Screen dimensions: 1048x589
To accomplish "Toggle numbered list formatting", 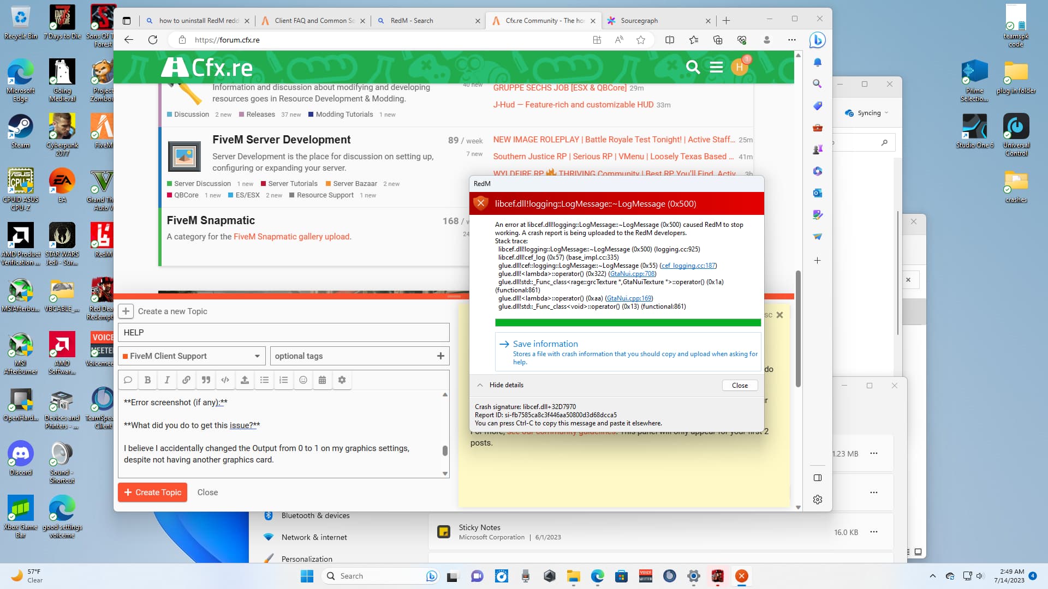I will coord(283,380).
